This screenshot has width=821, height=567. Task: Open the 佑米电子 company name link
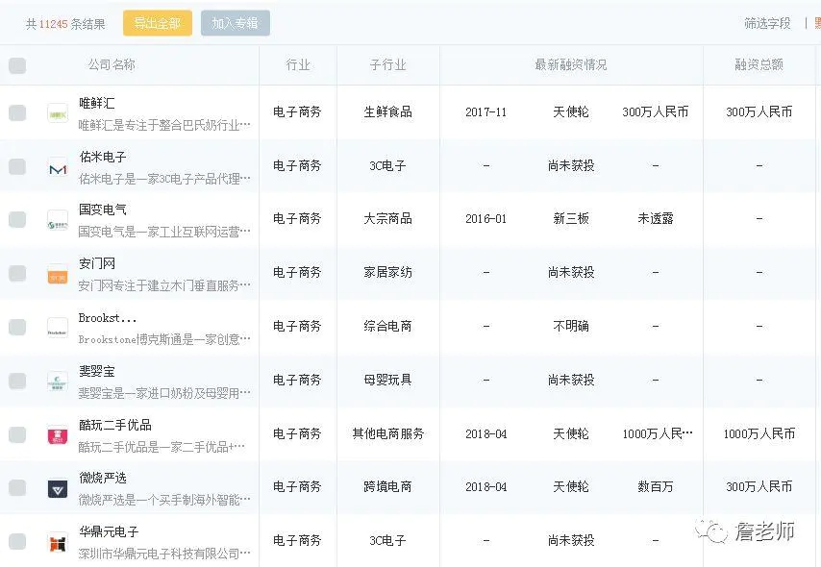click(103, 157)
